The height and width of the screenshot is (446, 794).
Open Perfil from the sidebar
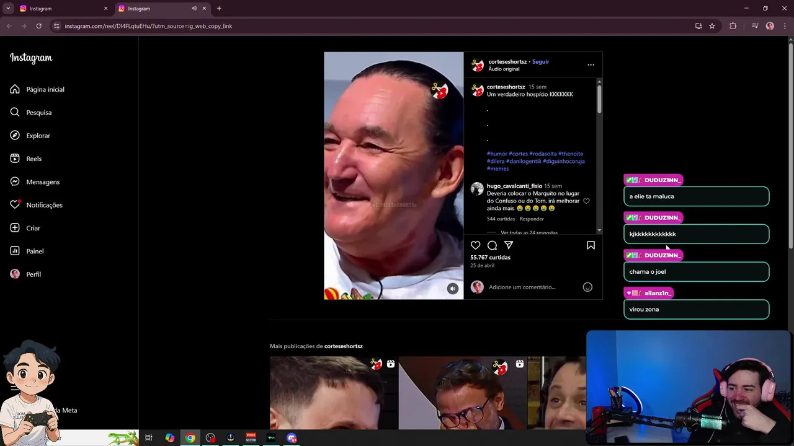(x=26, y=274)
